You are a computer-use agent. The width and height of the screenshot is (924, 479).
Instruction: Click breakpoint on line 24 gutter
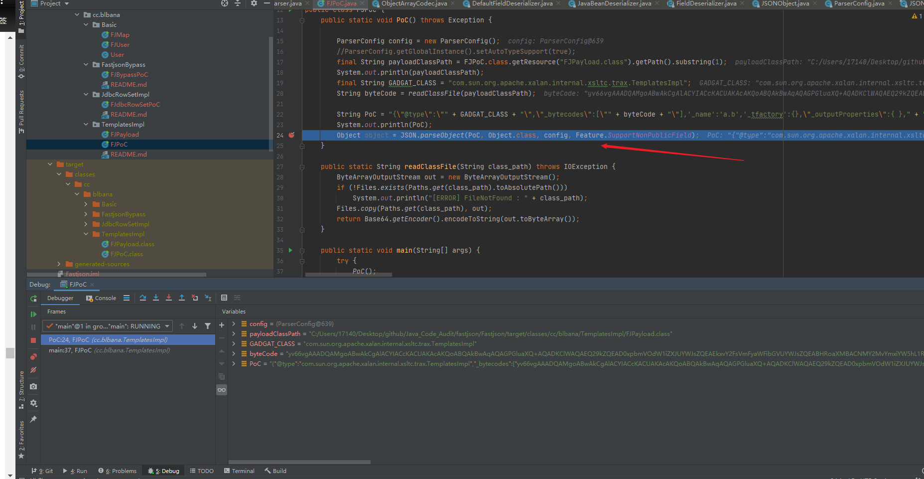pos(292,135)
